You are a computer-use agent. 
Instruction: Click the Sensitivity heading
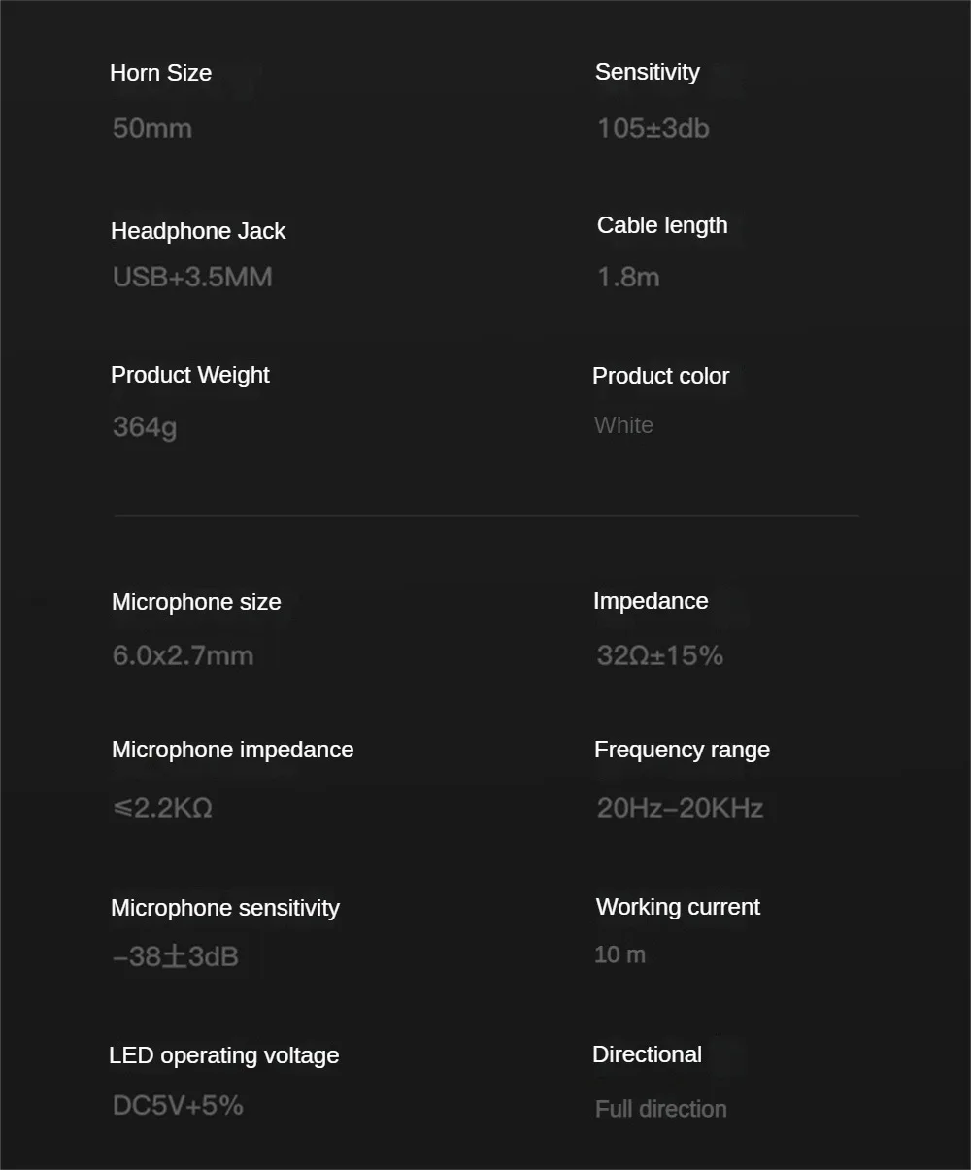647,72
